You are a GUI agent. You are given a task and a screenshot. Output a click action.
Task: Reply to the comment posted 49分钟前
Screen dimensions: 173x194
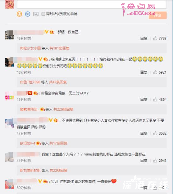[x=144, y=39]
